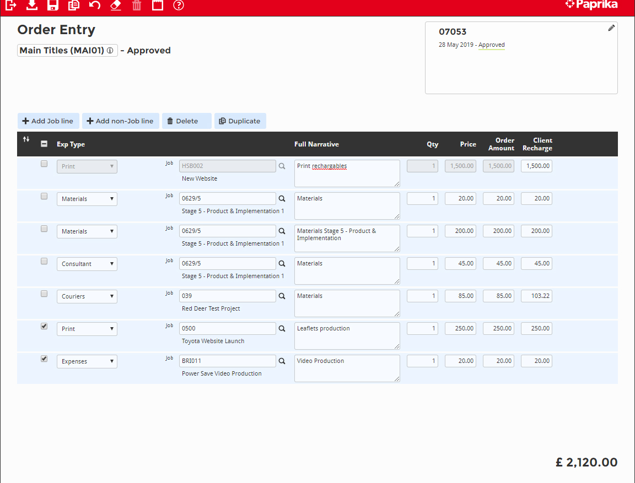Image resolution: width=635 pixels, height=483 pixels.
Task: Open the notepad icon in the top toolbar
Action: click(158, 6)
